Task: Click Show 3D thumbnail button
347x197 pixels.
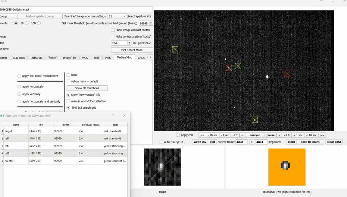Action: pos(87,88)
